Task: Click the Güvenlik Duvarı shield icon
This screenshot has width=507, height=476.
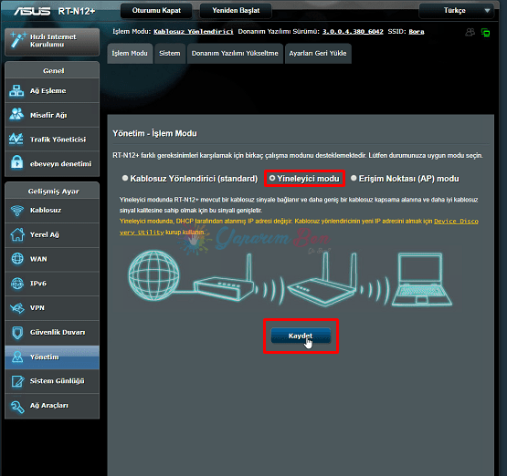Action: click(17, 333)
